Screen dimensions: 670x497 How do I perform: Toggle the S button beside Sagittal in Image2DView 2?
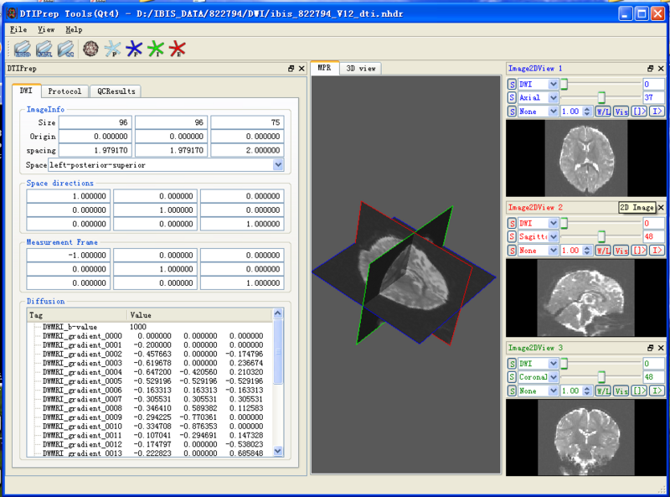(x=512, y=237)
